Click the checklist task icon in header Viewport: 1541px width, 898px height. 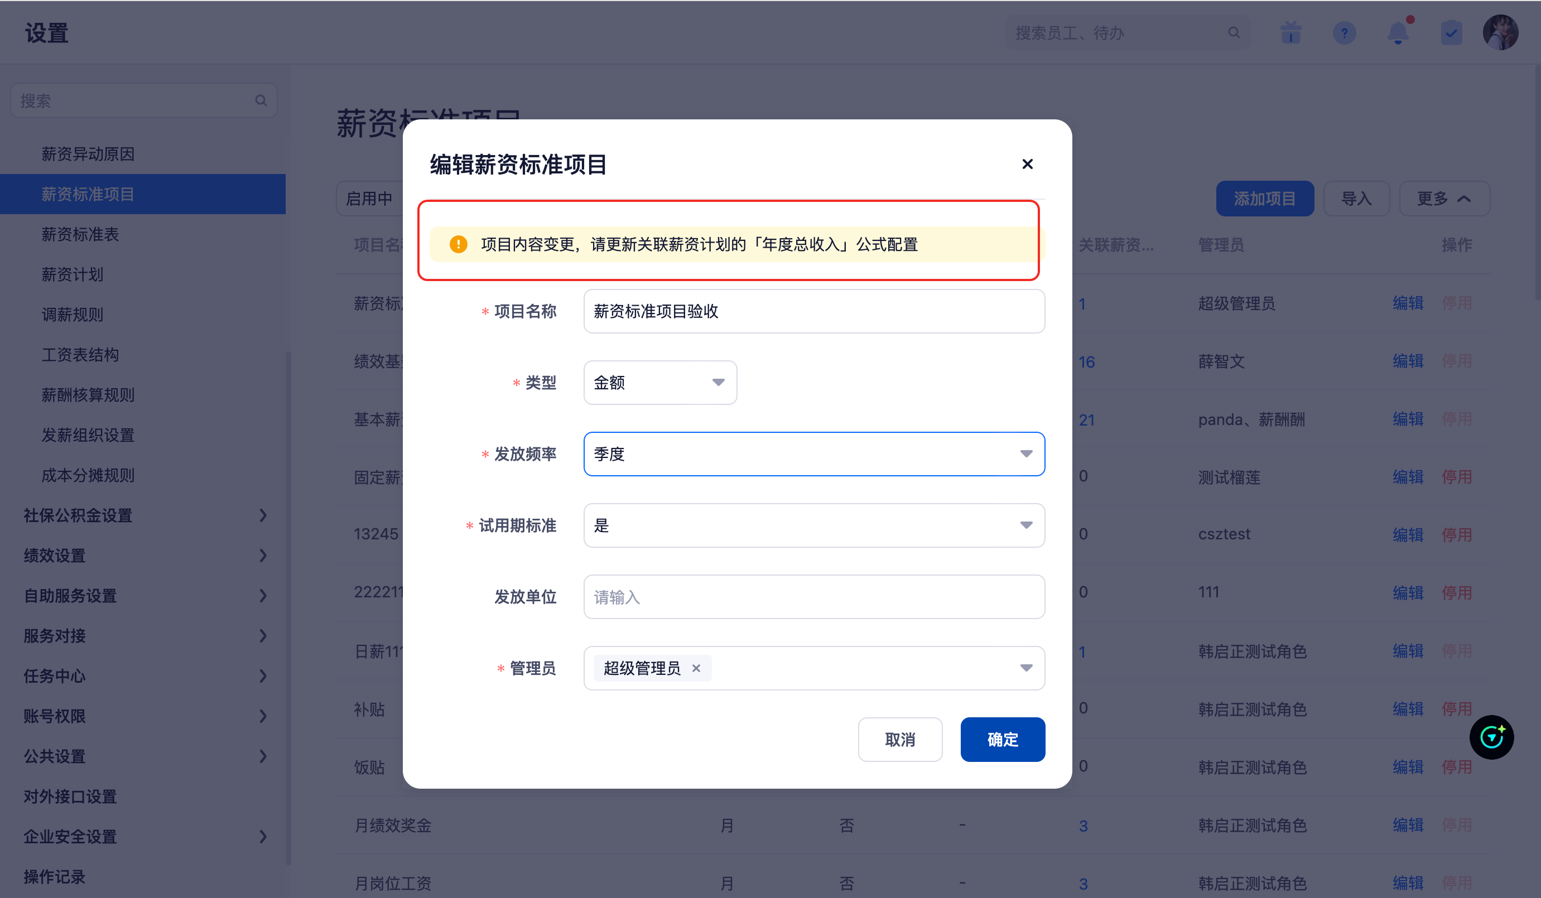1451,33
